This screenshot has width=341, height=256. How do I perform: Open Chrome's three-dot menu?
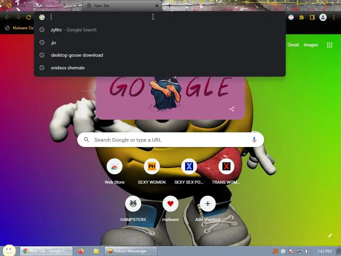[334, 17]
